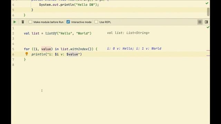The image size is (221, 124).
Task: Click 'System.out.println' in the Java editor
Action: tap(57, 5)
